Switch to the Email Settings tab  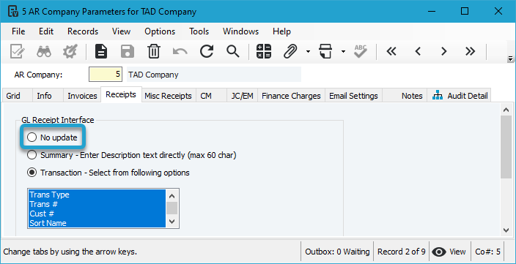[x=353, y=96]
